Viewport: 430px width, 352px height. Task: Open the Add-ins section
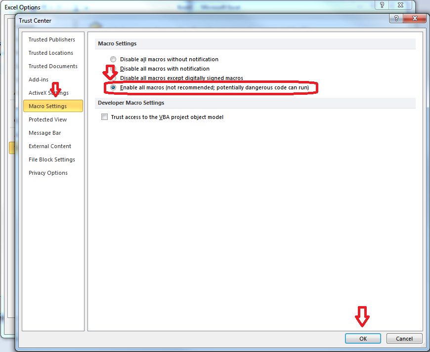click(39, 79)
